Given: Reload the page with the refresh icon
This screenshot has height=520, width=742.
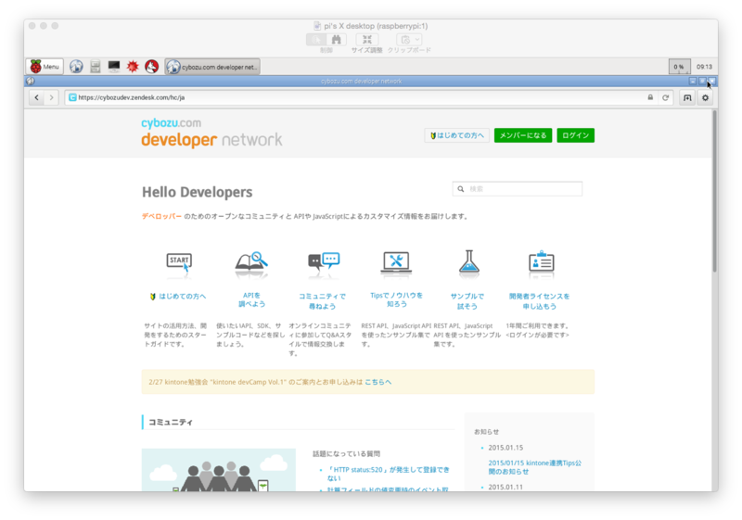Looking at the screenshot, I should (x=665, y=97).
